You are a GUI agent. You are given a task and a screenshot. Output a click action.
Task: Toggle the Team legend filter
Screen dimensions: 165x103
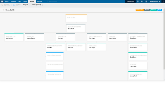(159, 10)
